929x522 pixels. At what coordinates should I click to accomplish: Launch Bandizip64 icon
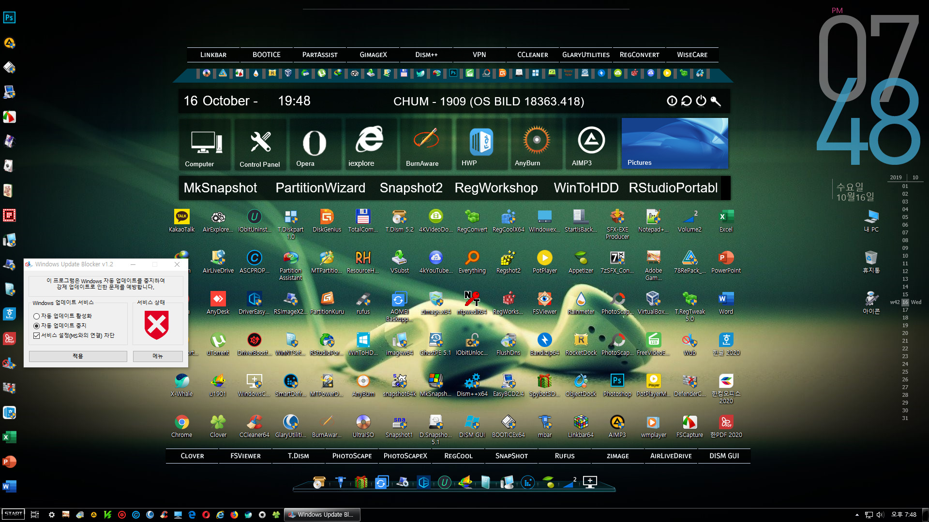pyautogui.click(x=544, y=344)
